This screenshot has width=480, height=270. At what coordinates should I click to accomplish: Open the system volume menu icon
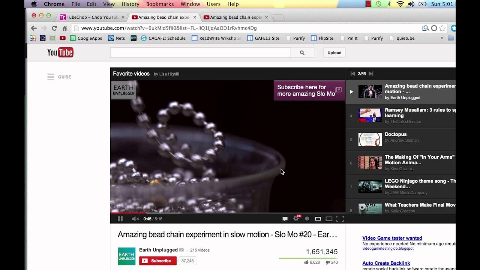point(411,4)
